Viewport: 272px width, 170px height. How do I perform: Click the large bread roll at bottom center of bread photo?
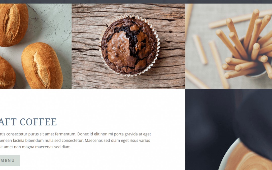pos(42,66)
